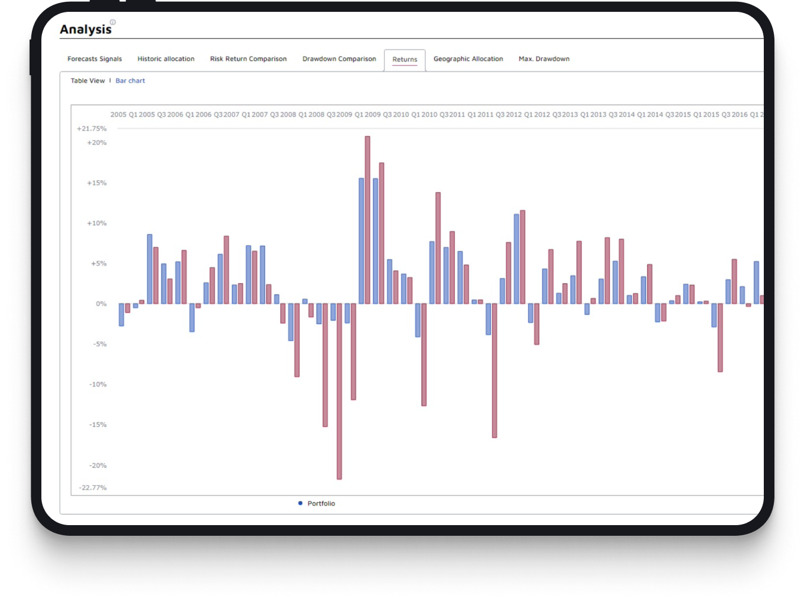Click the blue bar for 2009 Q1
This screenshot has width=804, height=602.
click(361, 241)
